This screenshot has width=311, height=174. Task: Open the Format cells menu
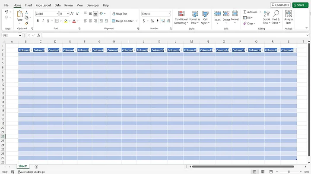(235, 17)
